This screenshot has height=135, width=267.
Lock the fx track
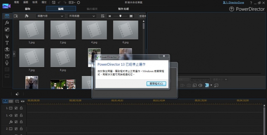click(x=21, y=122)
